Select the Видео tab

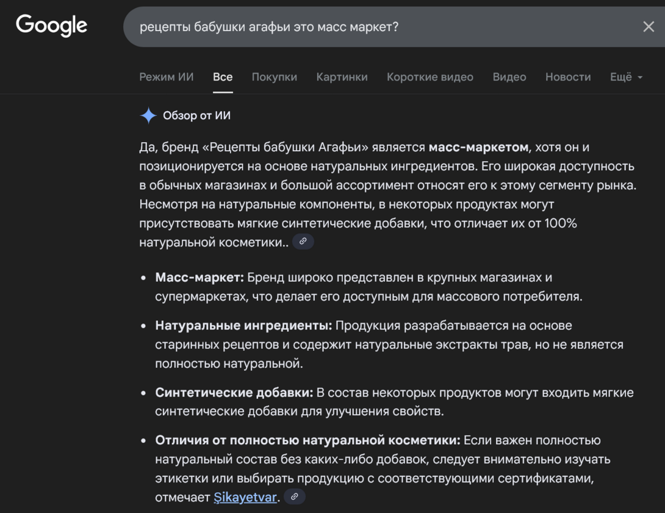[x=509, y=77]
